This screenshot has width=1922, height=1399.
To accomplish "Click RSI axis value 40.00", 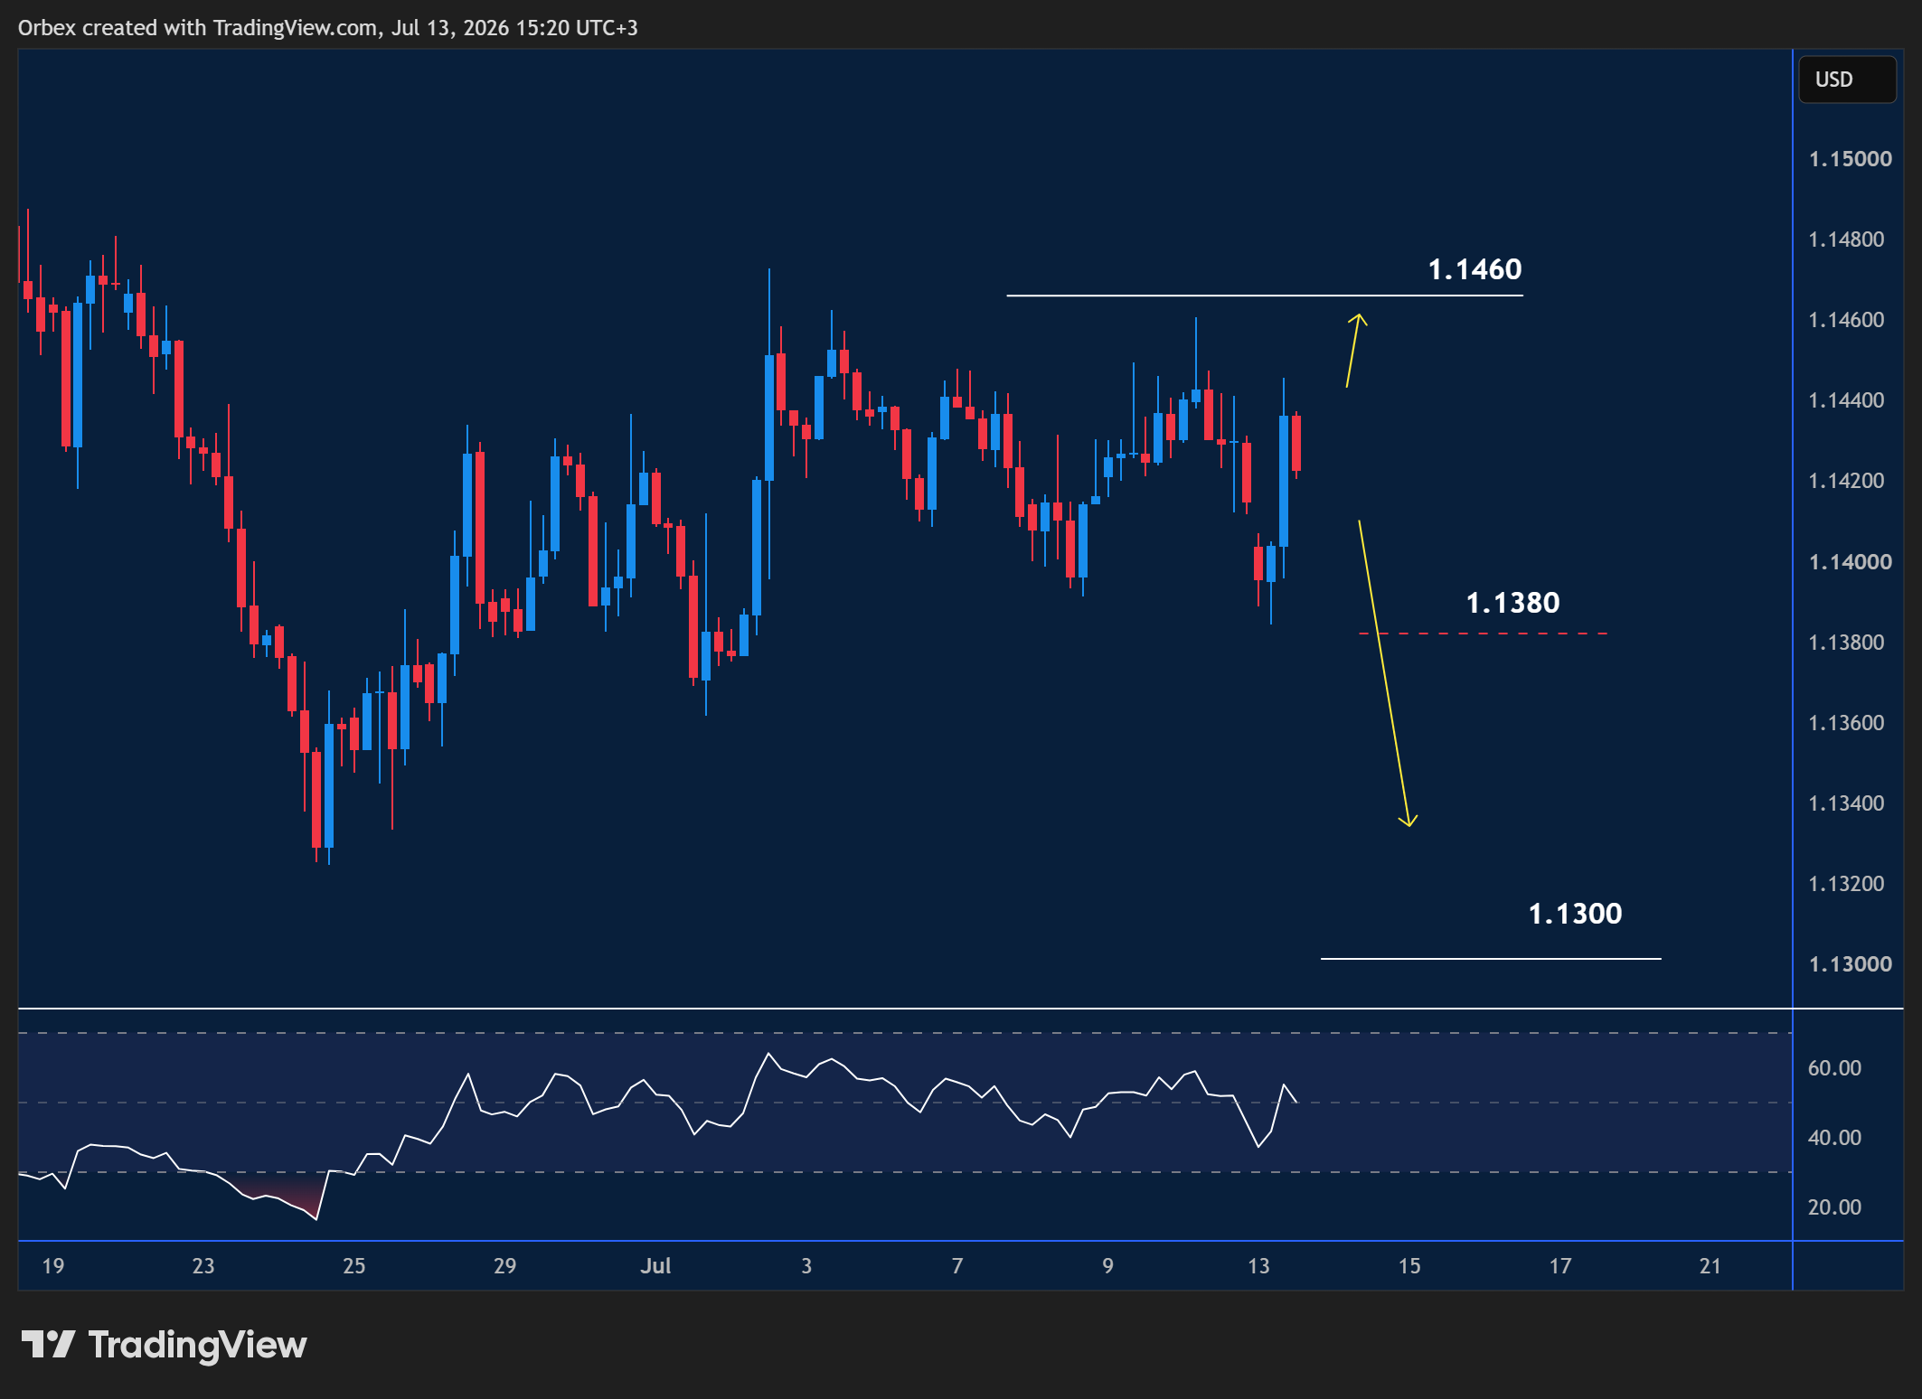I will (x=1834, y=1138).
